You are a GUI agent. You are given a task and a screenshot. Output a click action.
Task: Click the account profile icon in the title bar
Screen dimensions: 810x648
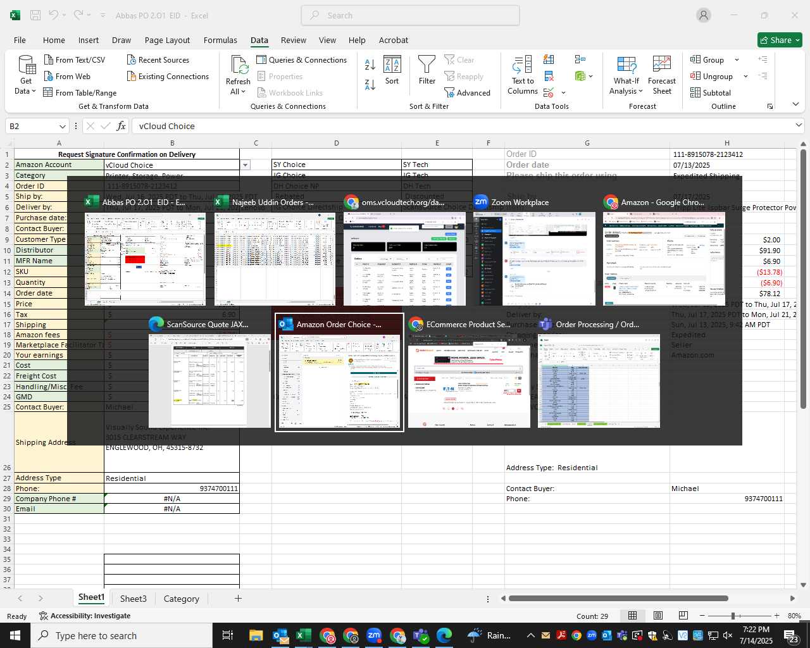704,15
